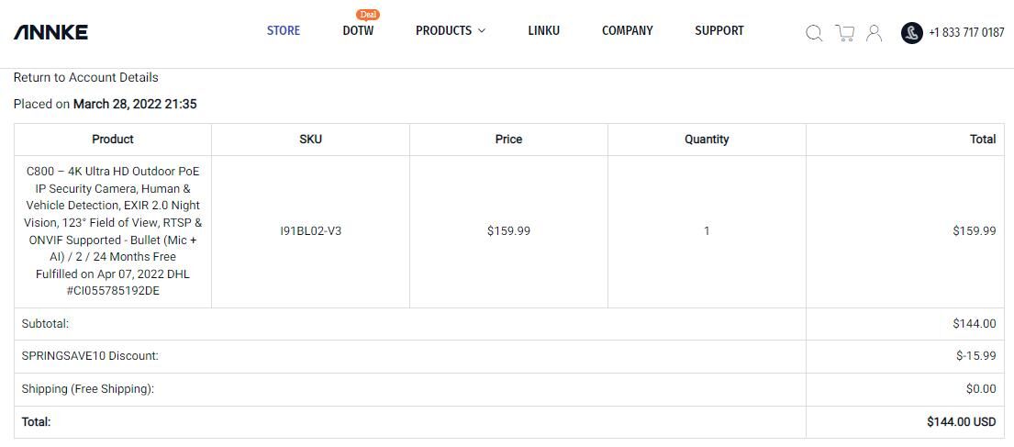Expand the PRODUCTS dropdown chevron
The height and width of the screenshot is (447, 1014).
click(481, 31)
